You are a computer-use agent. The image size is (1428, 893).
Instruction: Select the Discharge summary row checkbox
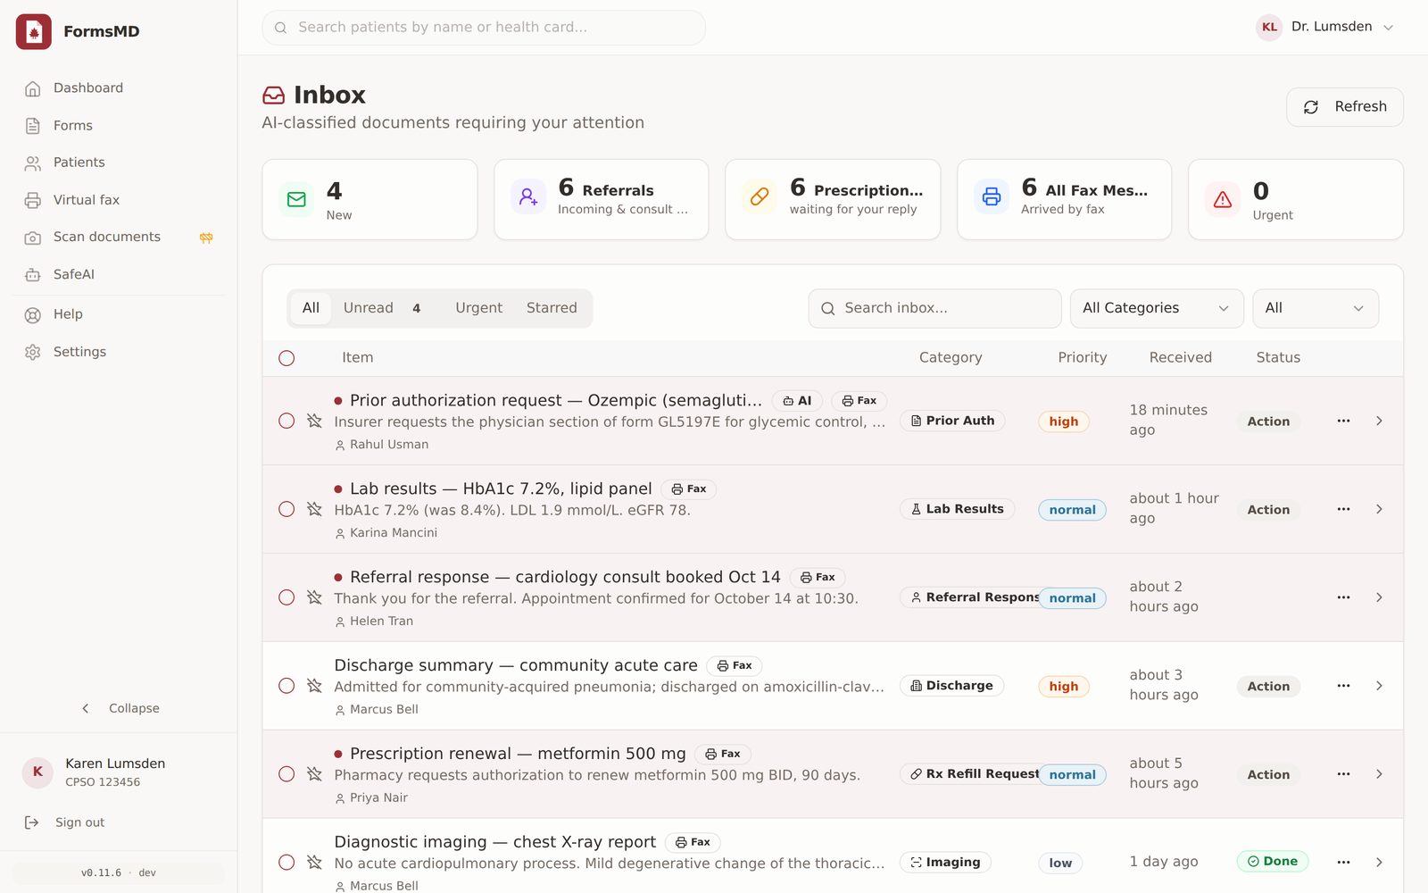(x=286, y=686)
